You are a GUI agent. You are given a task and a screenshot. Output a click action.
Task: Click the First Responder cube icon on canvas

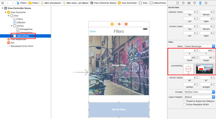click(119, 24)
